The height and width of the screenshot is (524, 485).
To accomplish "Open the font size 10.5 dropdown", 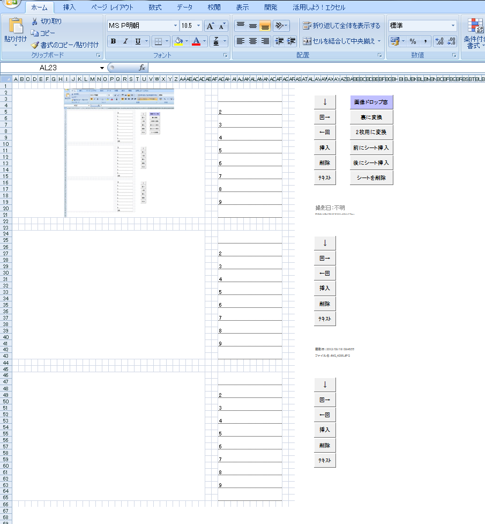I will [199, 26].
